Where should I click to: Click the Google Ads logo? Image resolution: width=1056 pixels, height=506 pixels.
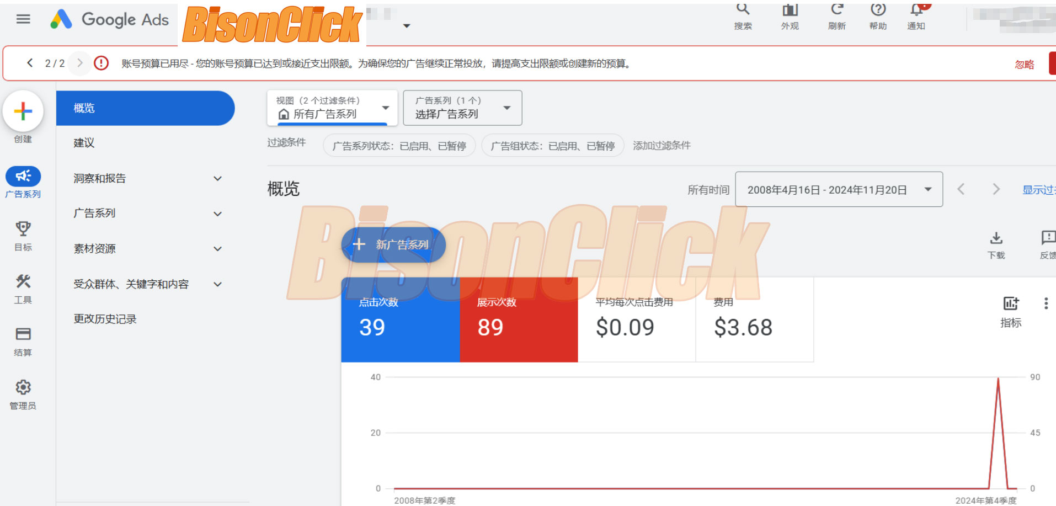tap(109, 19)
